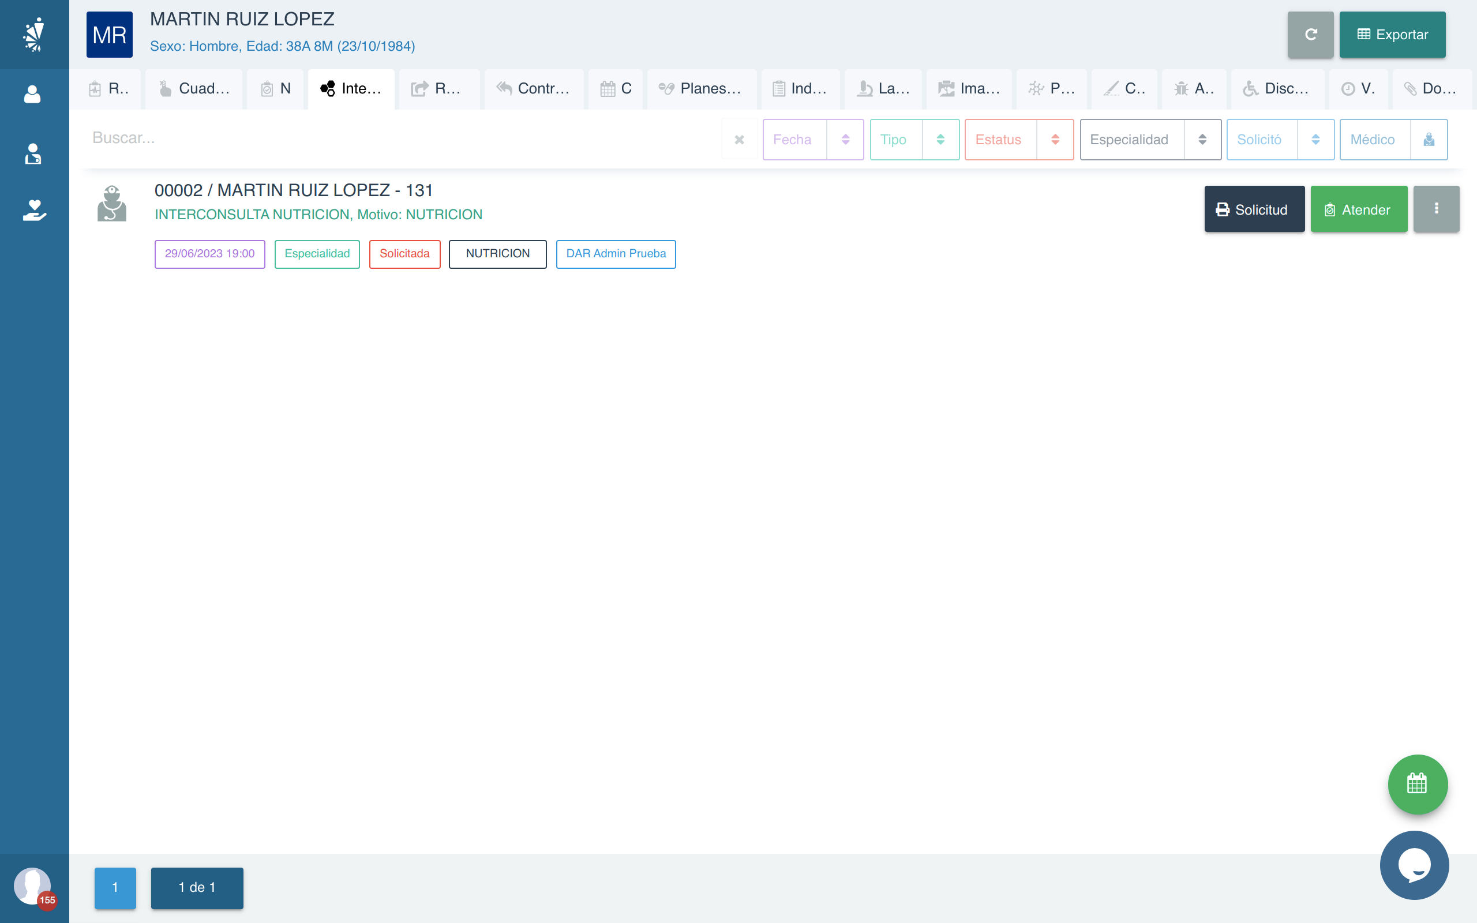This screenshot has width=1477, height=923.
Task: Click the Sexo: Hombre, Edad details line
Action: (282, 46)
